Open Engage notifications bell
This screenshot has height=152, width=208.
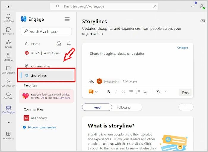(x=69, y=43)
